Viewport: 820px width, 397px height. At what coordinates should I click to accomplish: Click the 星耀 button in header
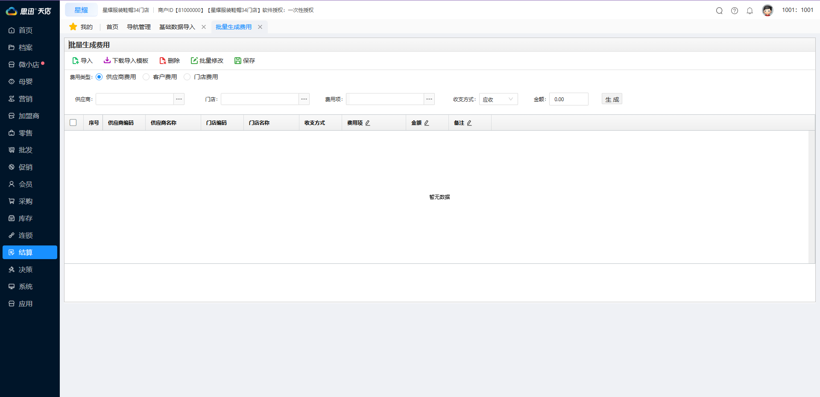81,10
